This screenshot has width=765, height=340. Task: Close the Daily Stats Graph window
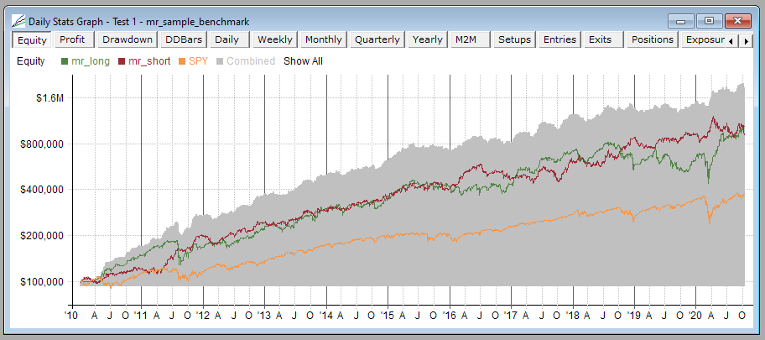pyautogui.click(x=737, y=20)
